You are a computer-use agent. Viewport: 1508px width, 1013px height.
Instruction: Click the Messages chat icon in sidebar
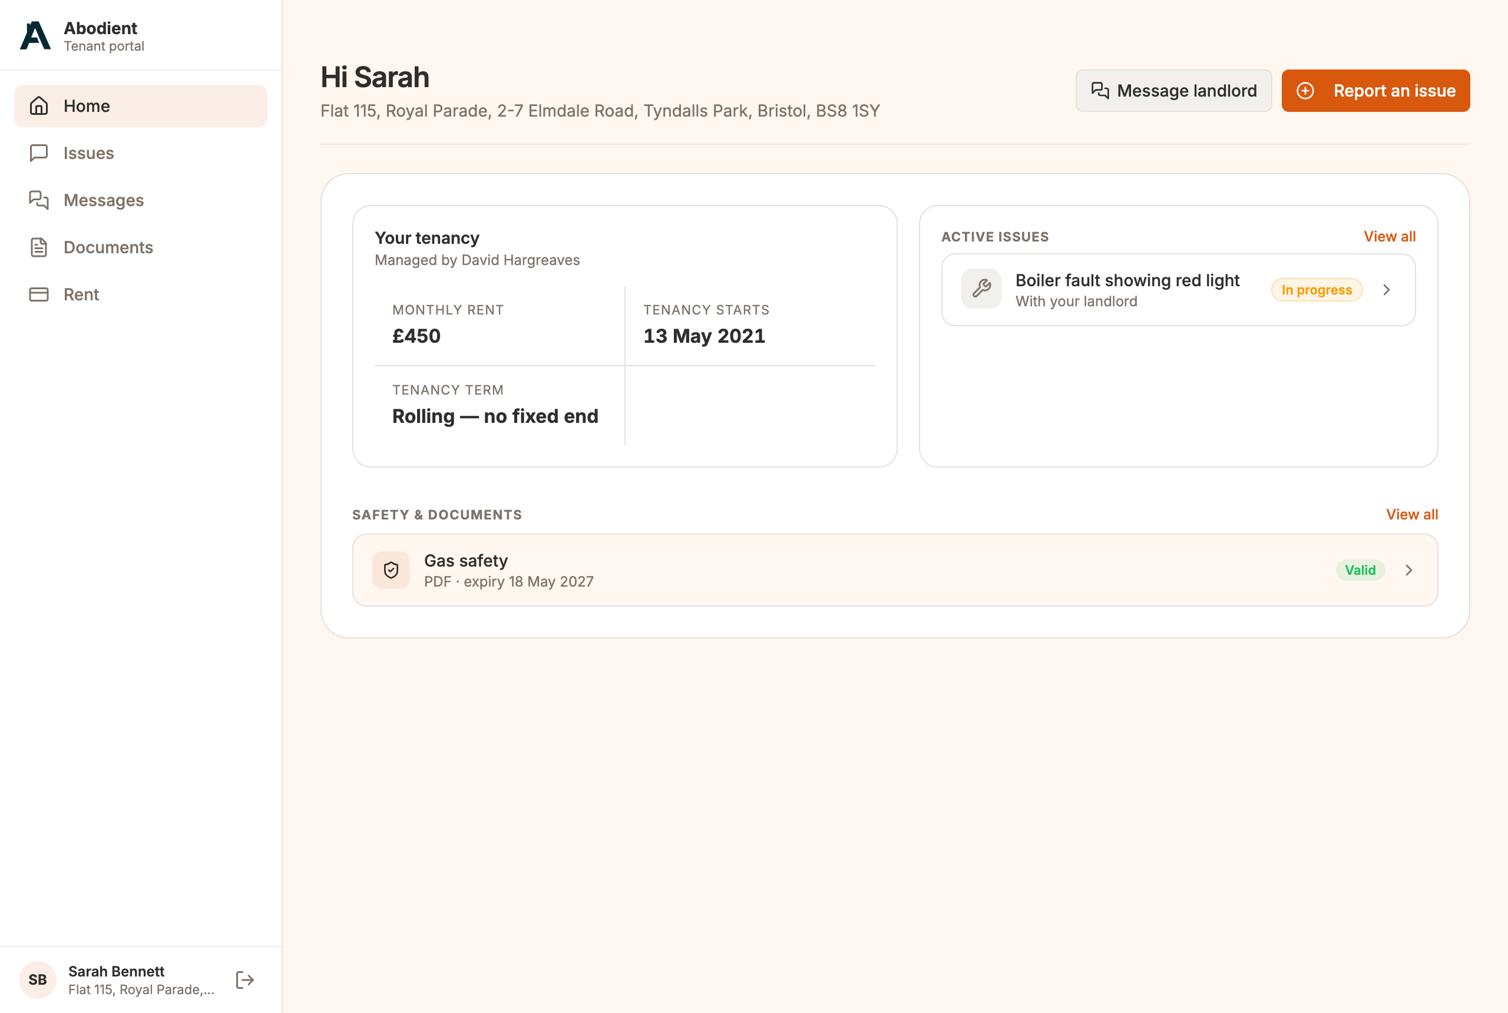point(39,200)
